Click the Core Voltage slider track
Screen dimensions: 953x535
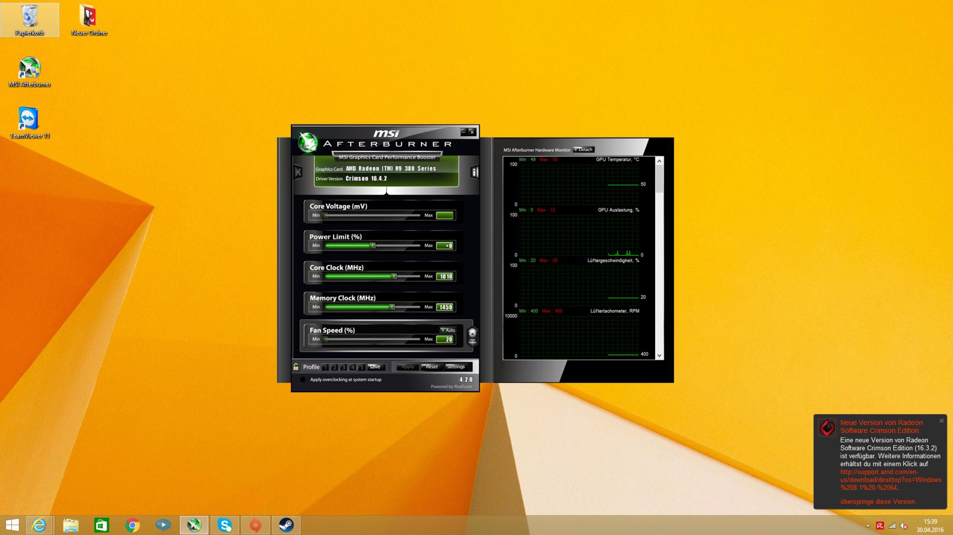[x=372, y=215]
